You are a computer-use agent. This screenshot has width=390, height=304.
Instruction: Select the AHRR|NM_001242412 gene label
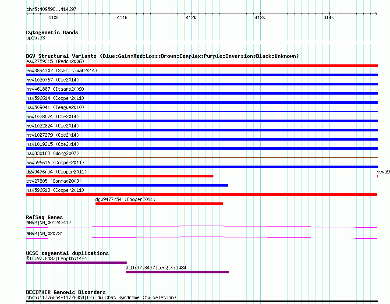click(x=49, y=223)
